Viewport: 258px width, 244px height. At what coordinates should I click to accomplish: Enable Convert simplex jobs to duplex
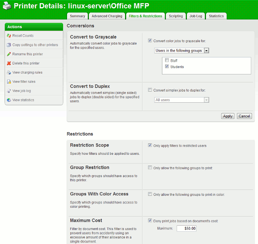[150, 90]
